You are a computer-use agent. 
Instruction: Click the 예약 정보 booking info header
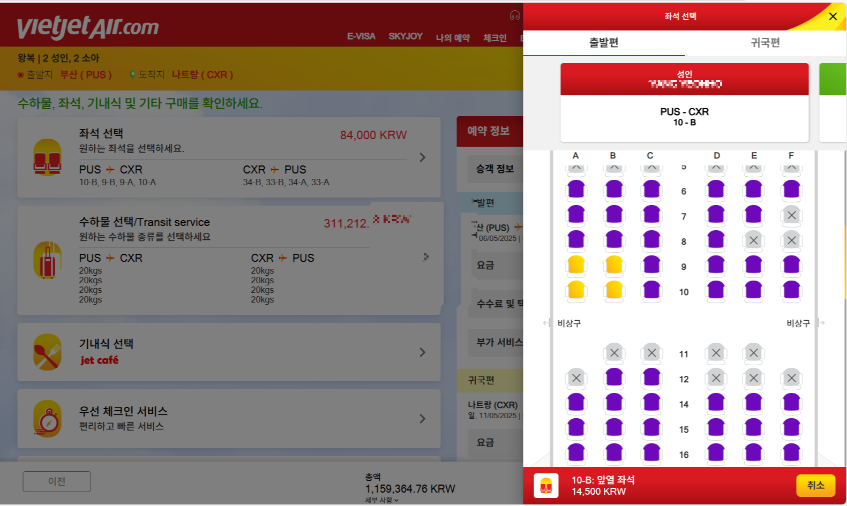coord(488,131)
